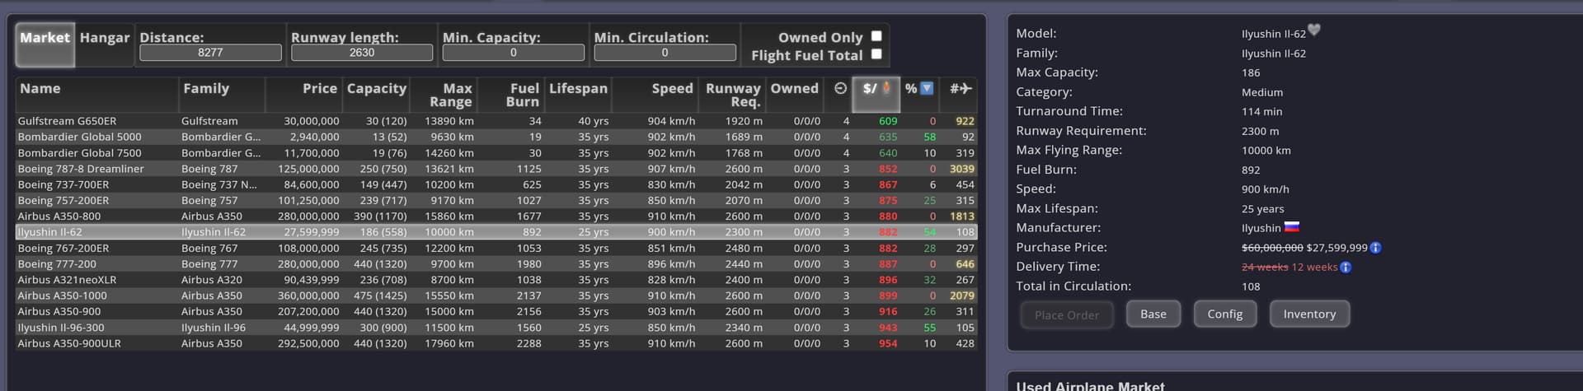The image size is (1583, 391).
Task: Open the Config button
Action: coord(1224,314)
